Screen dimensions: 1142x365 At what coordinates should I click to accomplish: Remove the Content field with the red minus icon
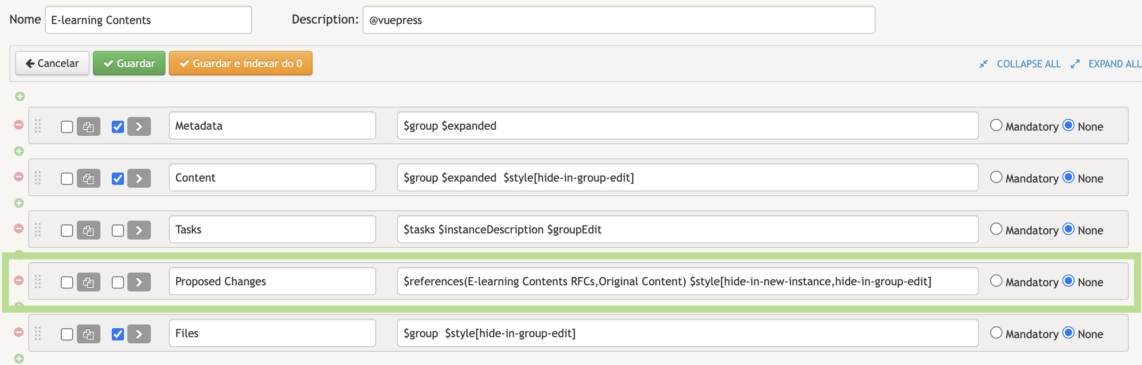tap(19, 176)
